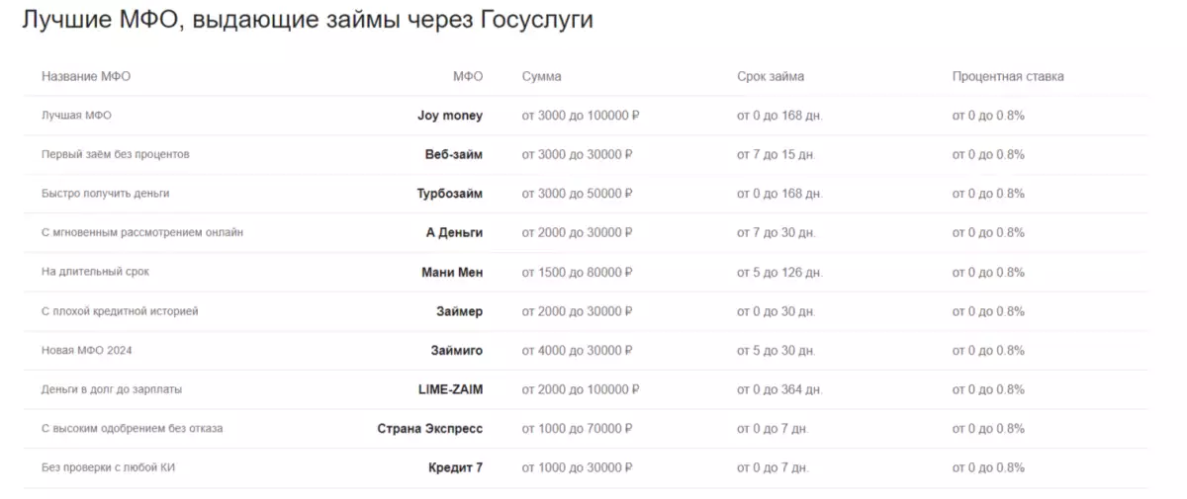Click the Joy money interest rate value

coord(988,116)
